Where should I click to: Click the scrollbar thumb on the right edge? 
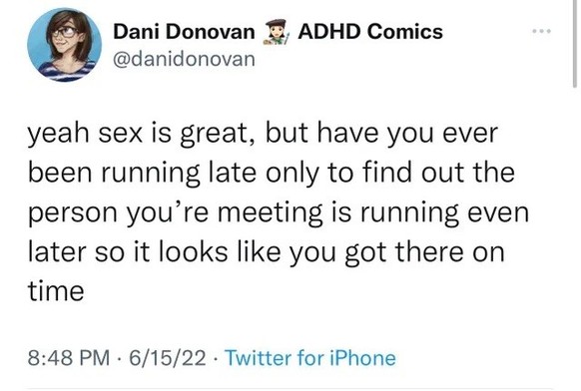[x=575, y=44]
